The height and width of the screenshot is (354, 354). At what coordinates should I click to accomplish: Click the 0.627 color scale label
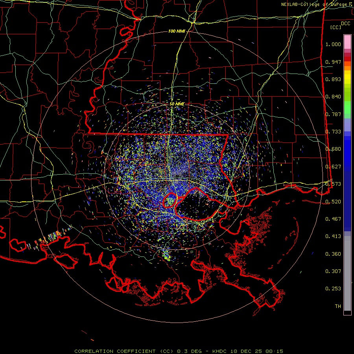click(x=333, y=167)
